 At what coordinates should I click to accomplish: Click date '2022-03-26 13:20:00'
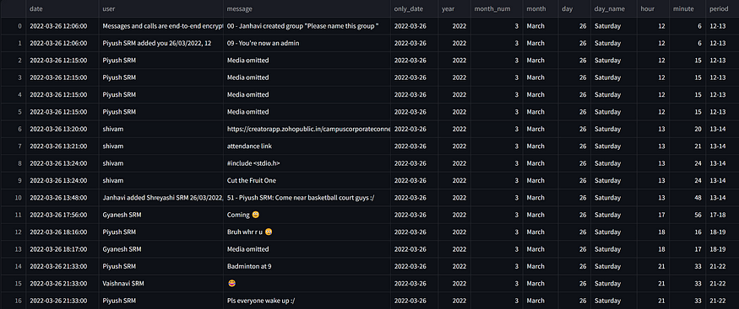(62, 129)
